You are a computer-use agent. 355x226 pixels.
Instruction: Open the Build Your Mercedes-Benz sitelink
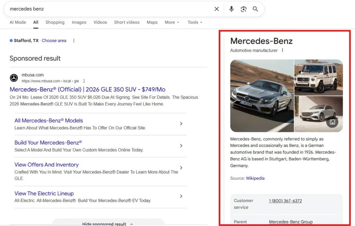coord(48,143)
